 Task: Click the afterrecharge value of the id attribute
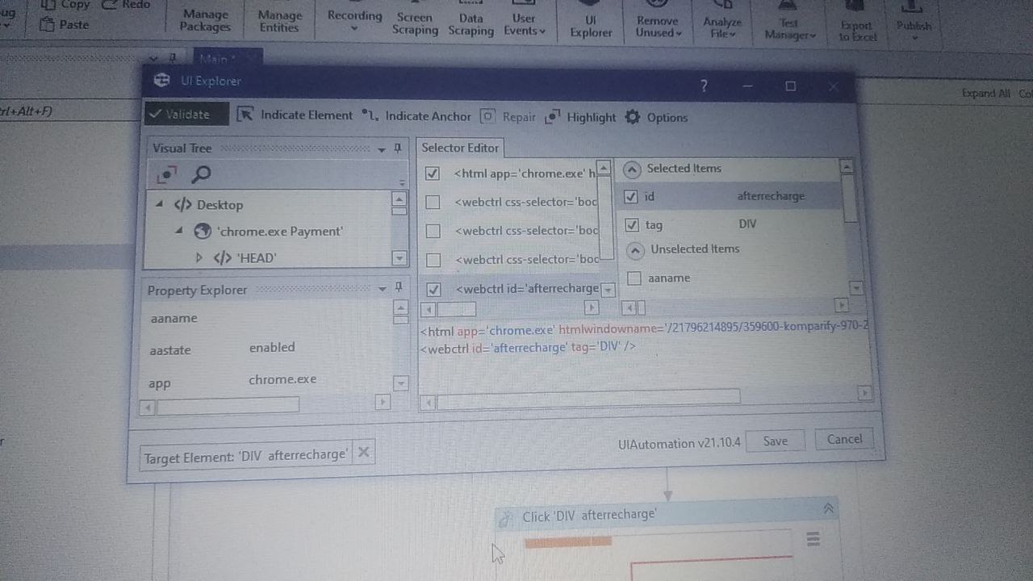[771, 196]
